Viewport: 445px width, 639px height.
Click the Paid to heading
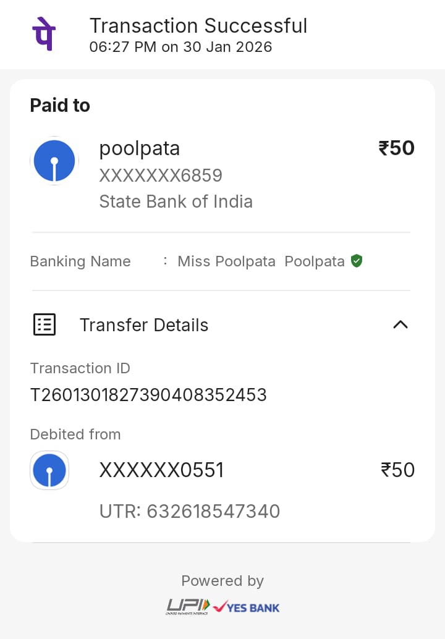click(x=60, y=106)
